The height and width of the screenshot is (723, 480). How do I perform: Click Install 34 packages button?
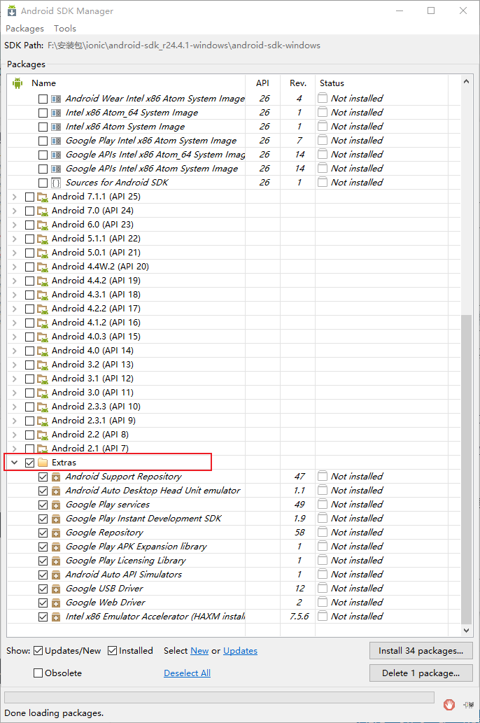click(421, 651)
